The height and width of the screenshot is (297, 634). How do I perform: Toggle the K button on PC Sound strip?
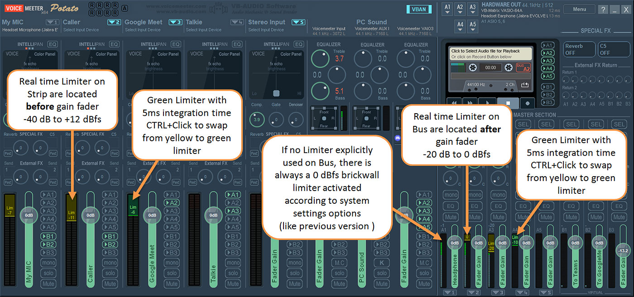382,263
